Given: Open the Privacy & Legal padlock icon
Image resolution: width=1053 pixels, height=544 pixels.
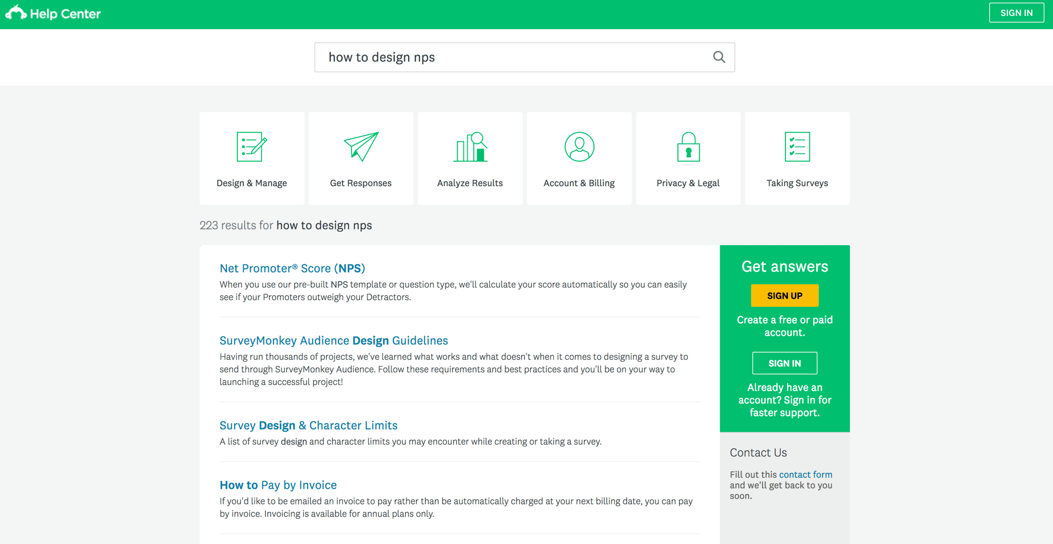Looking at the screenshot, I should click(x=688, y=146).
